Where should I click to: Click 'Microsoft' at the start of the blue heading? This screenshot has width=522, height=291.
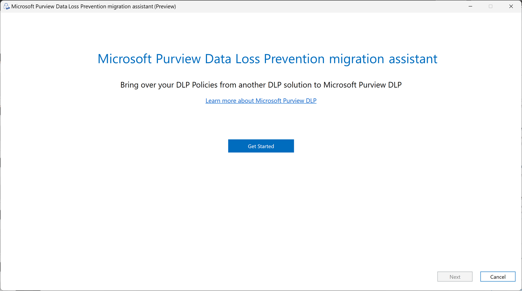pyautogui.click(x=124, y=59)
